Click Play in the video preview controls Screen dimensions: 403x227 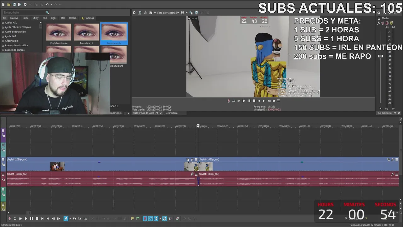coord(244,101)
